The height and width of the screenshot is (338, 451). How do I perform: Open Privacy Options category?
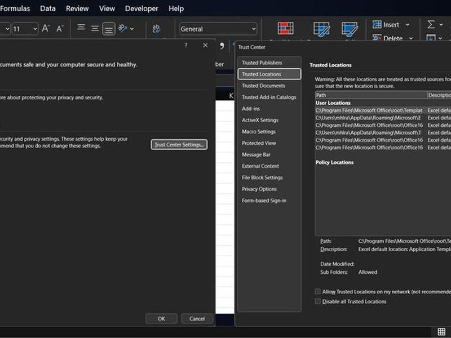pos(269,189)
